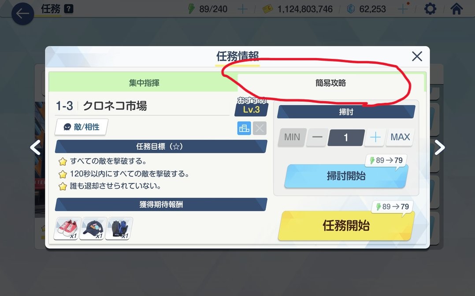Tap the back arrow button
The height and width of the screenshot is (296, 475).
tap(22, 14)
